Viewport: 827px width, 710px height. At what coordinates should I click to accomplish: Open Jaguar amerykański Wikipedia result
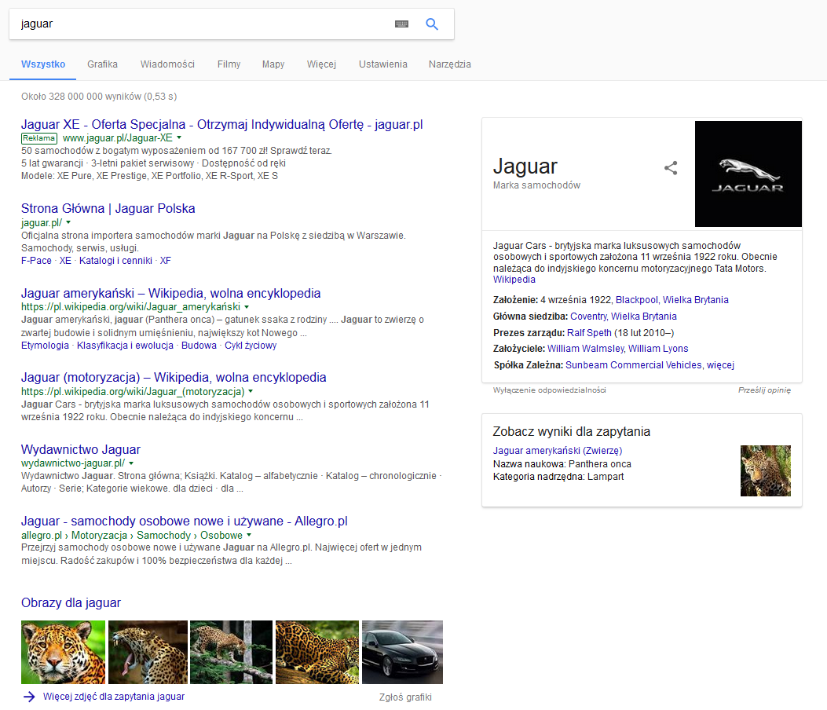171,293
